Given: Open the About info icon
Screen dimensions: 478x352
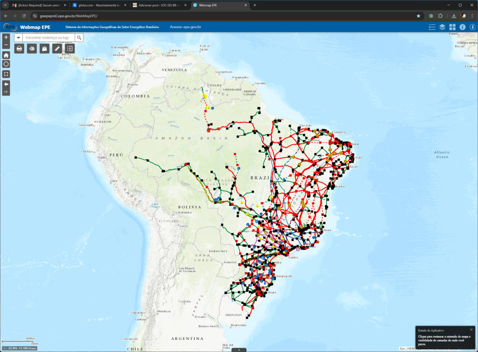Looking at the screenshot, I should coord(463,27).
